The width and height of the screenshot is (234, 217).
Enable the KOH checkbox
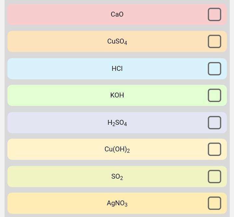tap(214, 96)
